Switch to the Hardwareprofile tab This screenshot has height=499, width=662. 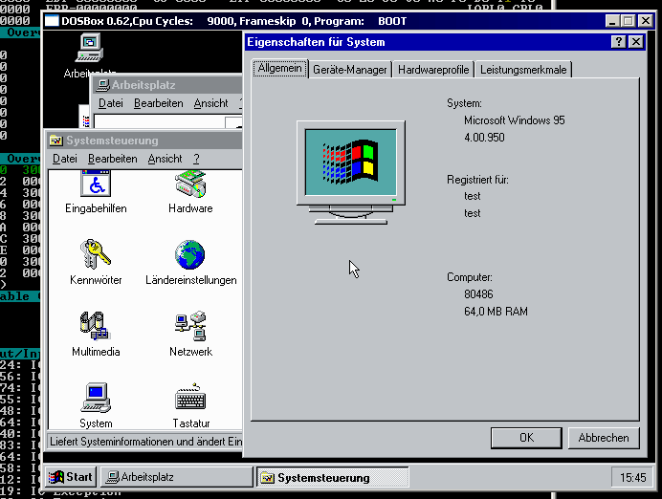click(433, 70)
